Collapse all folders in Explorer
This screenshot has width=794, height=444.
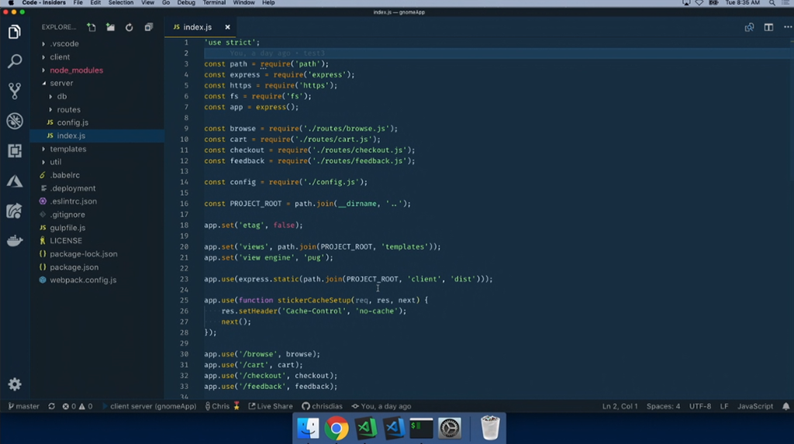pyautogui.click(x=148, y=27)
